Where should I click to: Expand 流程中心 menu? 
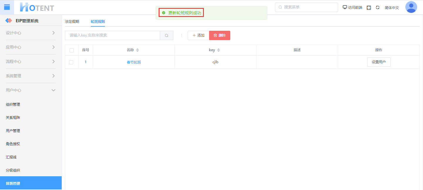(31, 61)
